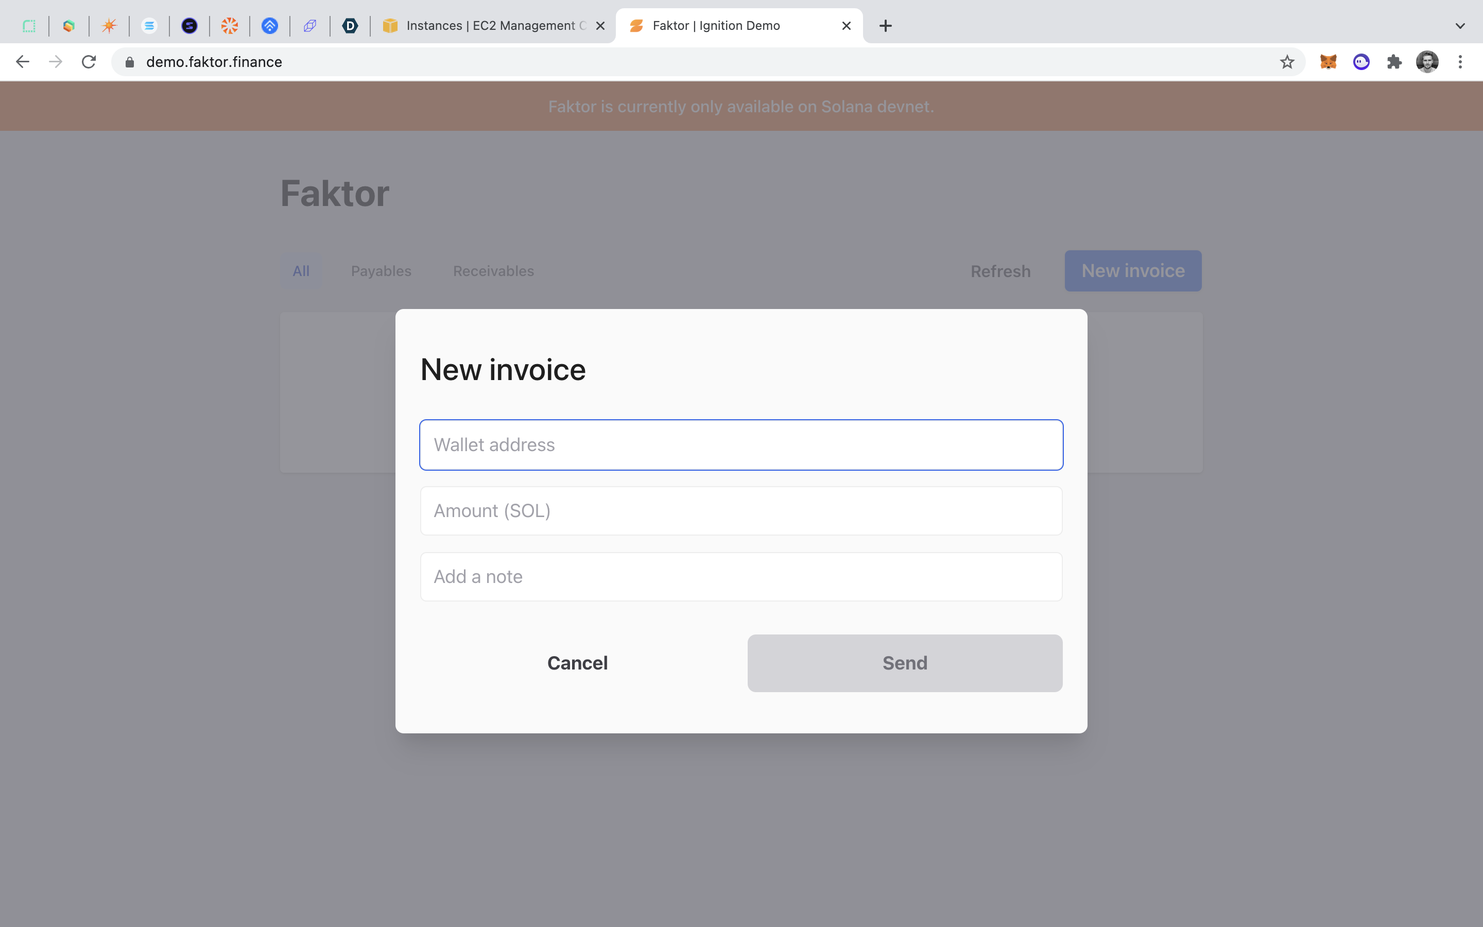Click the Send button
1483x927 pixels.
(x=905, y=663)
